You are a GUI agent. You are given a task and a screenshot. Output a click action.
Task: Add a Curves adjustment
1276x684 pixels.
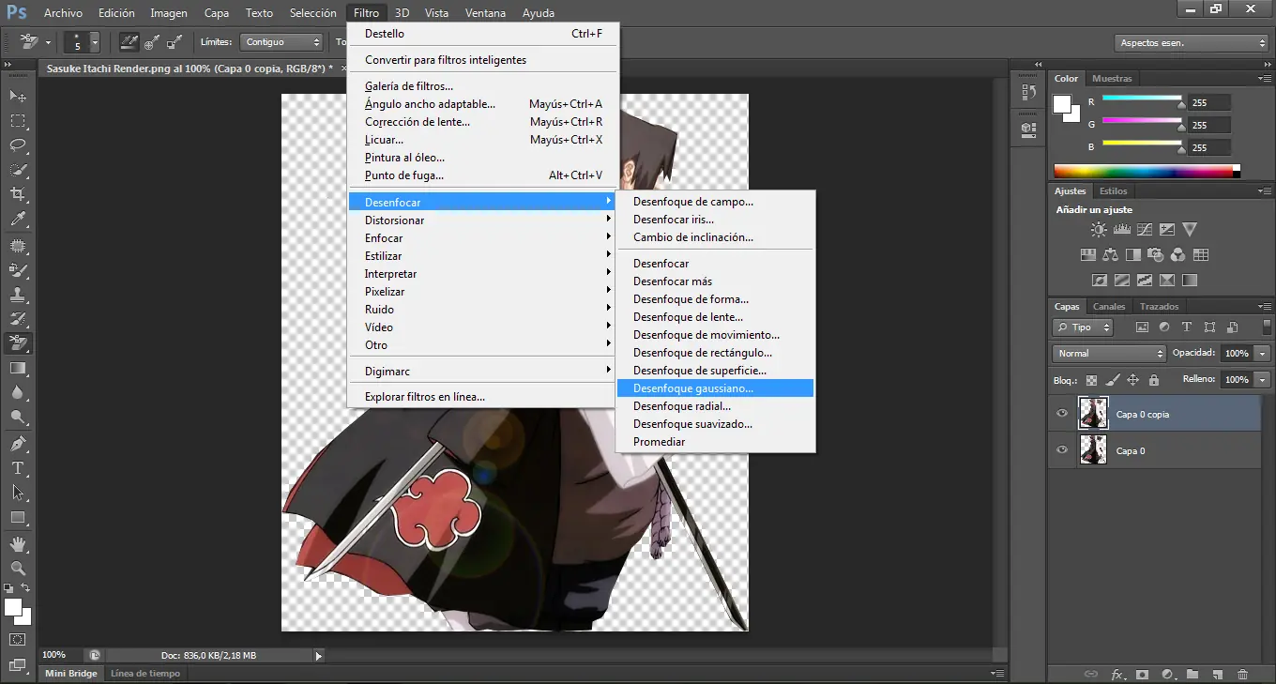click(1145, 229)
